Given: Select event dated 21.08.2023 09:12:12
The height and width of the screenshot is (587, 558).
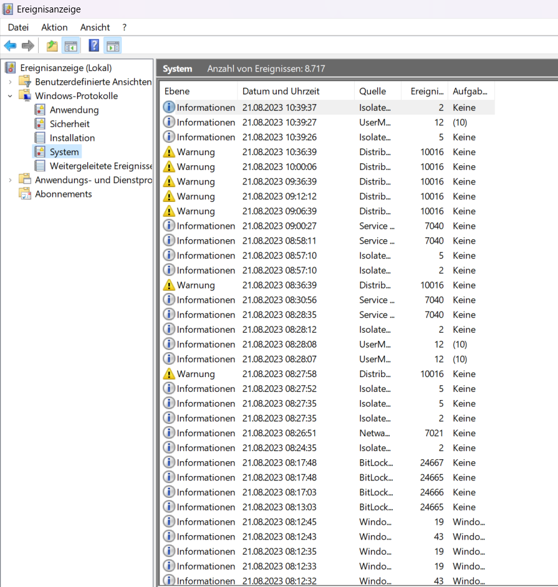Looking at the screenshot, I should pos(328,196).
